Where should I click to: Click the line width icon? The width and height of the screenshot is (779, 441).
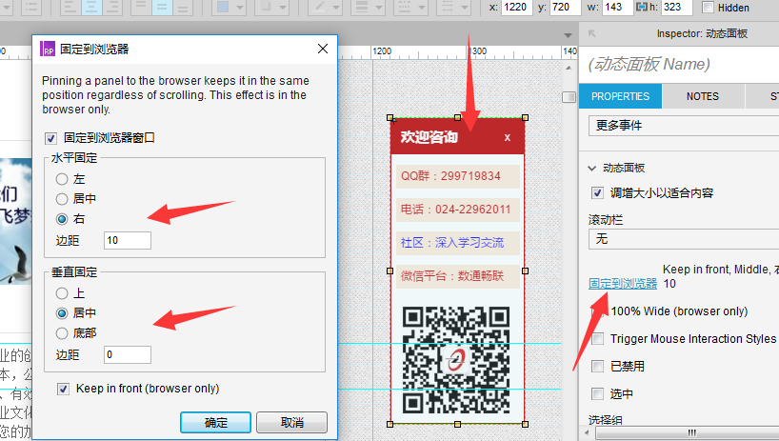click(x=362, y=7)
